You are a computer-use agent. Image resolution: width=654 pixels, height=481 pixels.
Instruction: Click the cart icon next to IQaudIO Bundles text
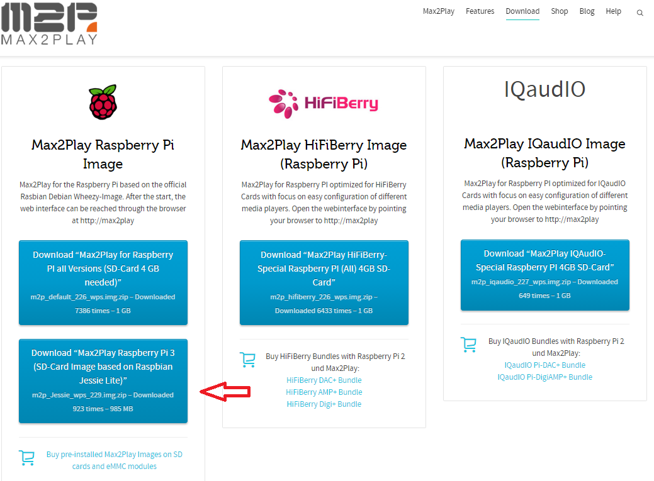point(468,345)
